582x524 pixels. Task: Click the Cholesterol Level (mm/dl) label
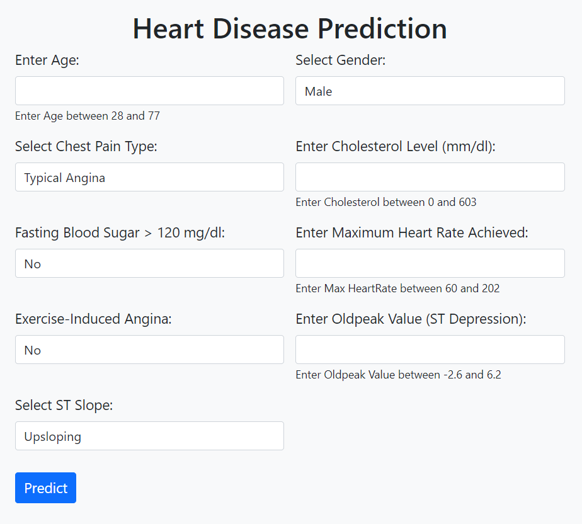click(x=396, y=146)
